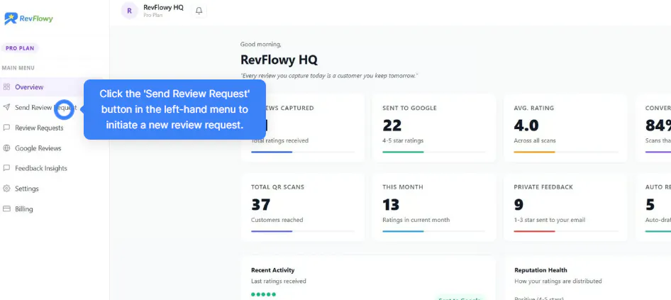The image size is (671, 300).
Task: Click '1-3 star sent to your email' text
Action: 550,220
